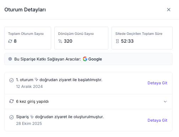This screenshot has width=179, height=137.
Task: Click the Sitede Geçirilen Toplam Süre label
Action: tap(139, 34)
